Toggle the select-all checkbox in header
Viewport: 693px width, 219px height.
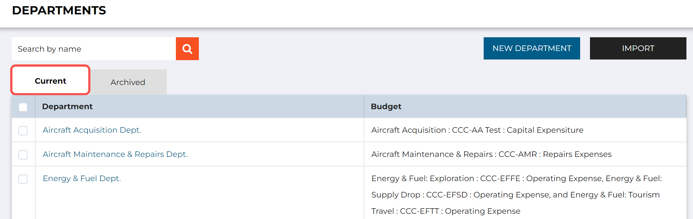pos(23,107)
